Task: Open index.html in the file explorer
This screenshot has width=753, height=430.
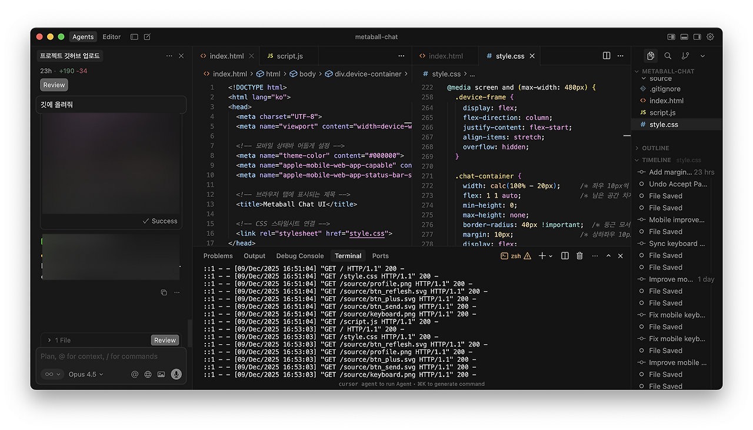Action: point(667,101)
